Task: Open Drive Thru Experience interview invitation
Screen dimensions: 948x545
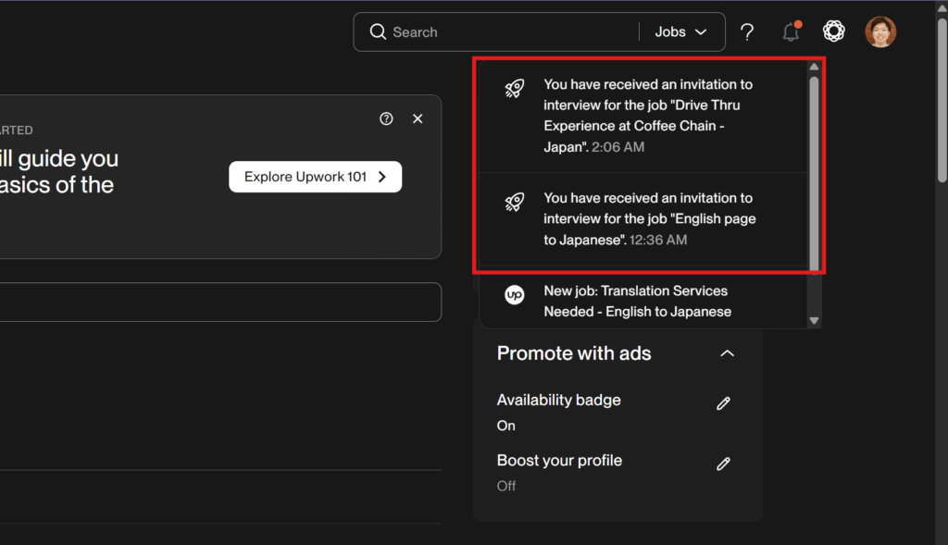Action: 648,116
